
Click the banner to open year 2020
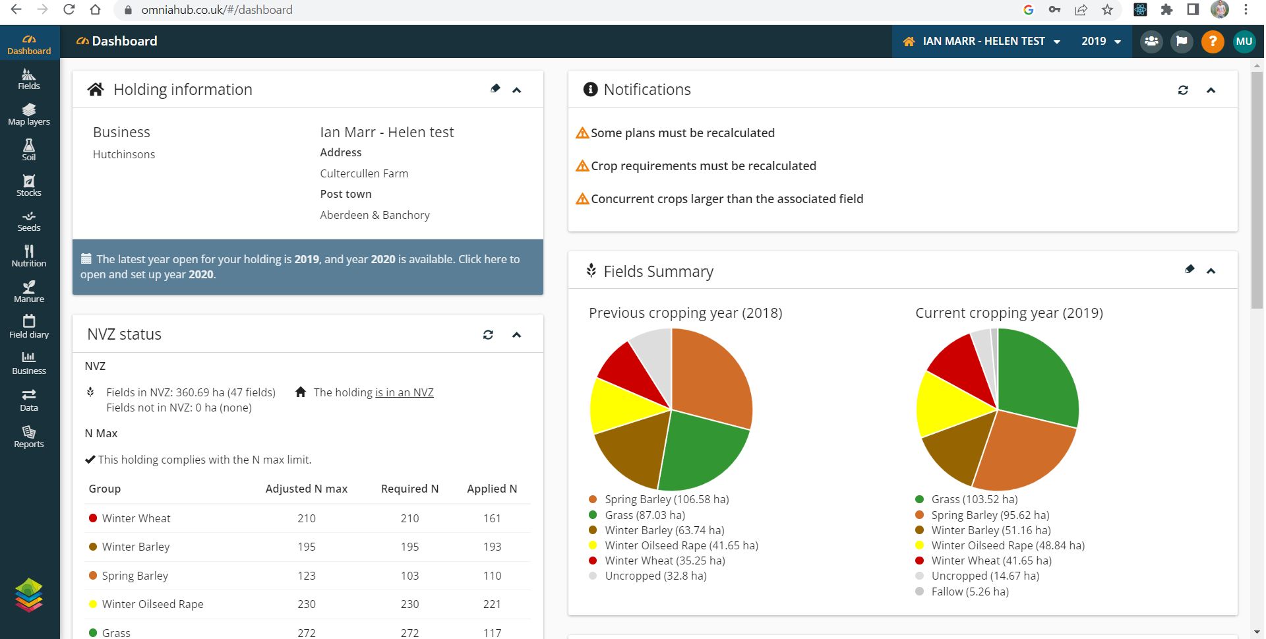click(308, 266)
